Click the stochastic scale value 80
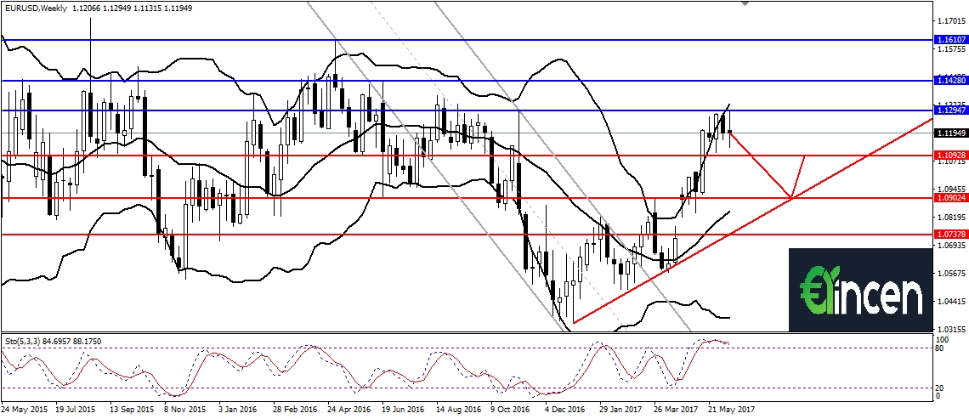Screen dimensions: 969x419 coord(941,348)
